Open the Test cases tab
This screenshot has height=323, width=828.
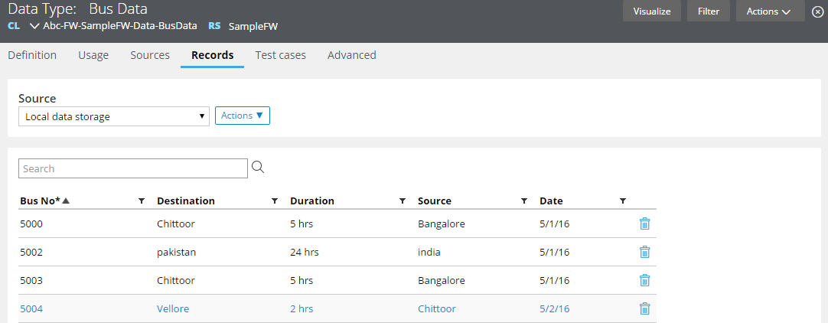click(280, 55)
